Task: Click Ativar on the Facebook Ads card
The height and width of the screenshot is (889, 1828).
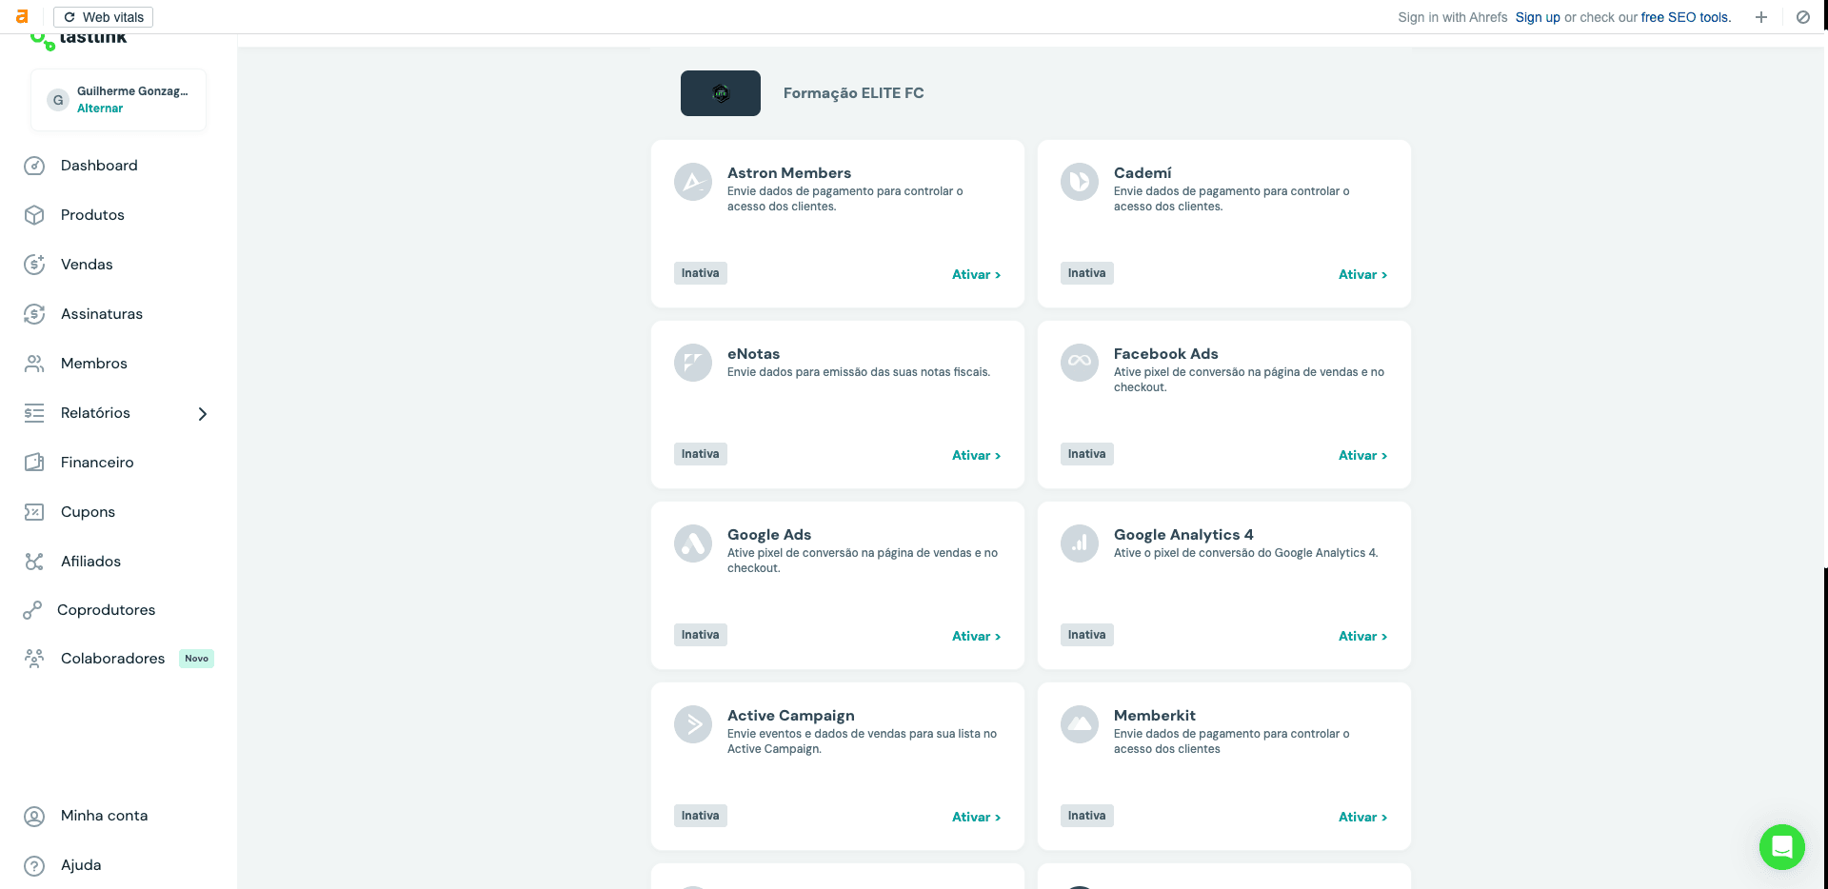Action: [x=1362, y=456]
